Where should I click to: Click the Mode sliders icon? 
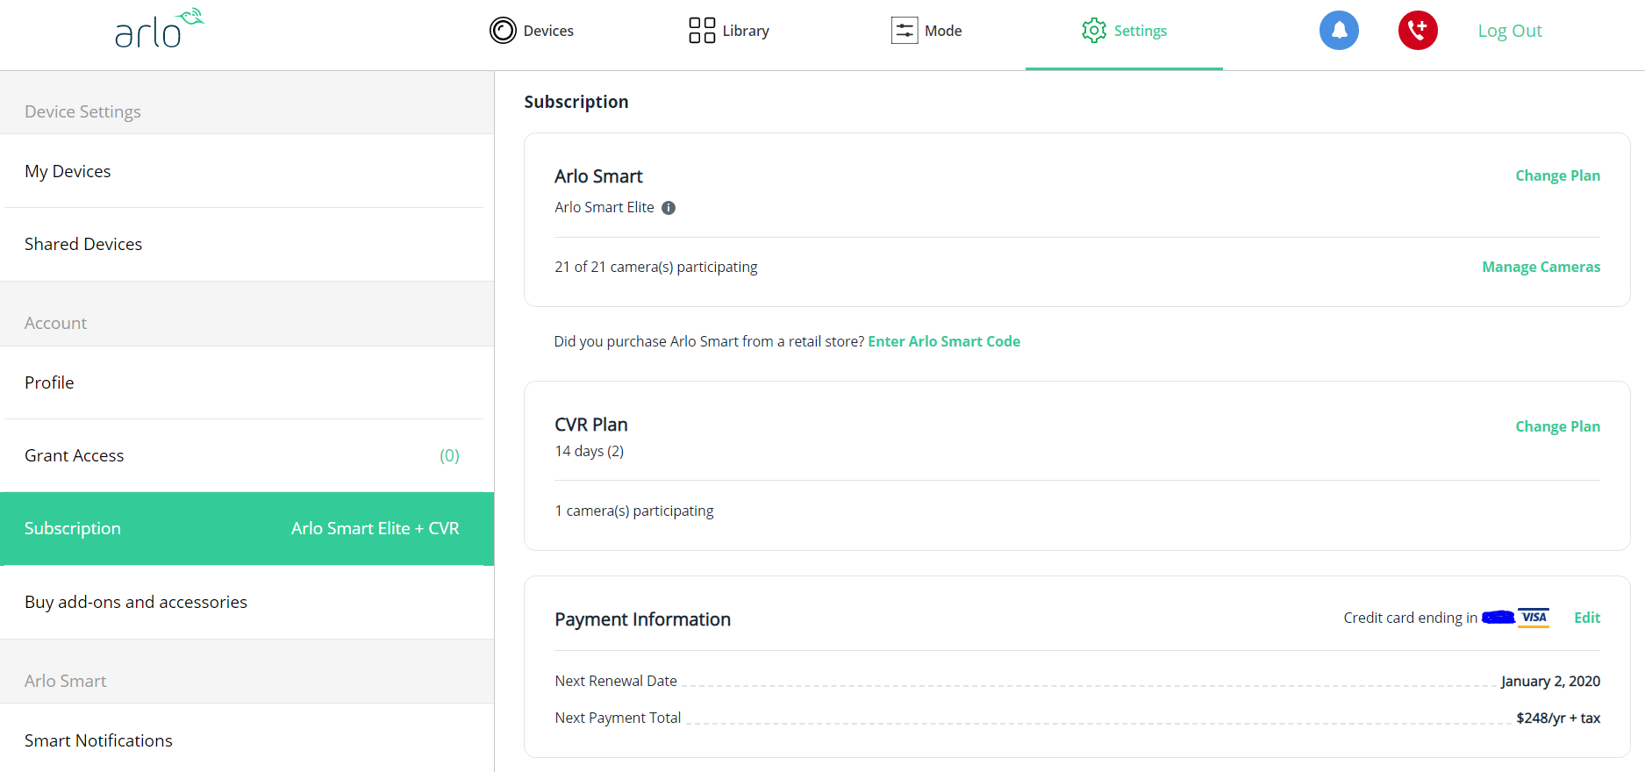point(905,31)
